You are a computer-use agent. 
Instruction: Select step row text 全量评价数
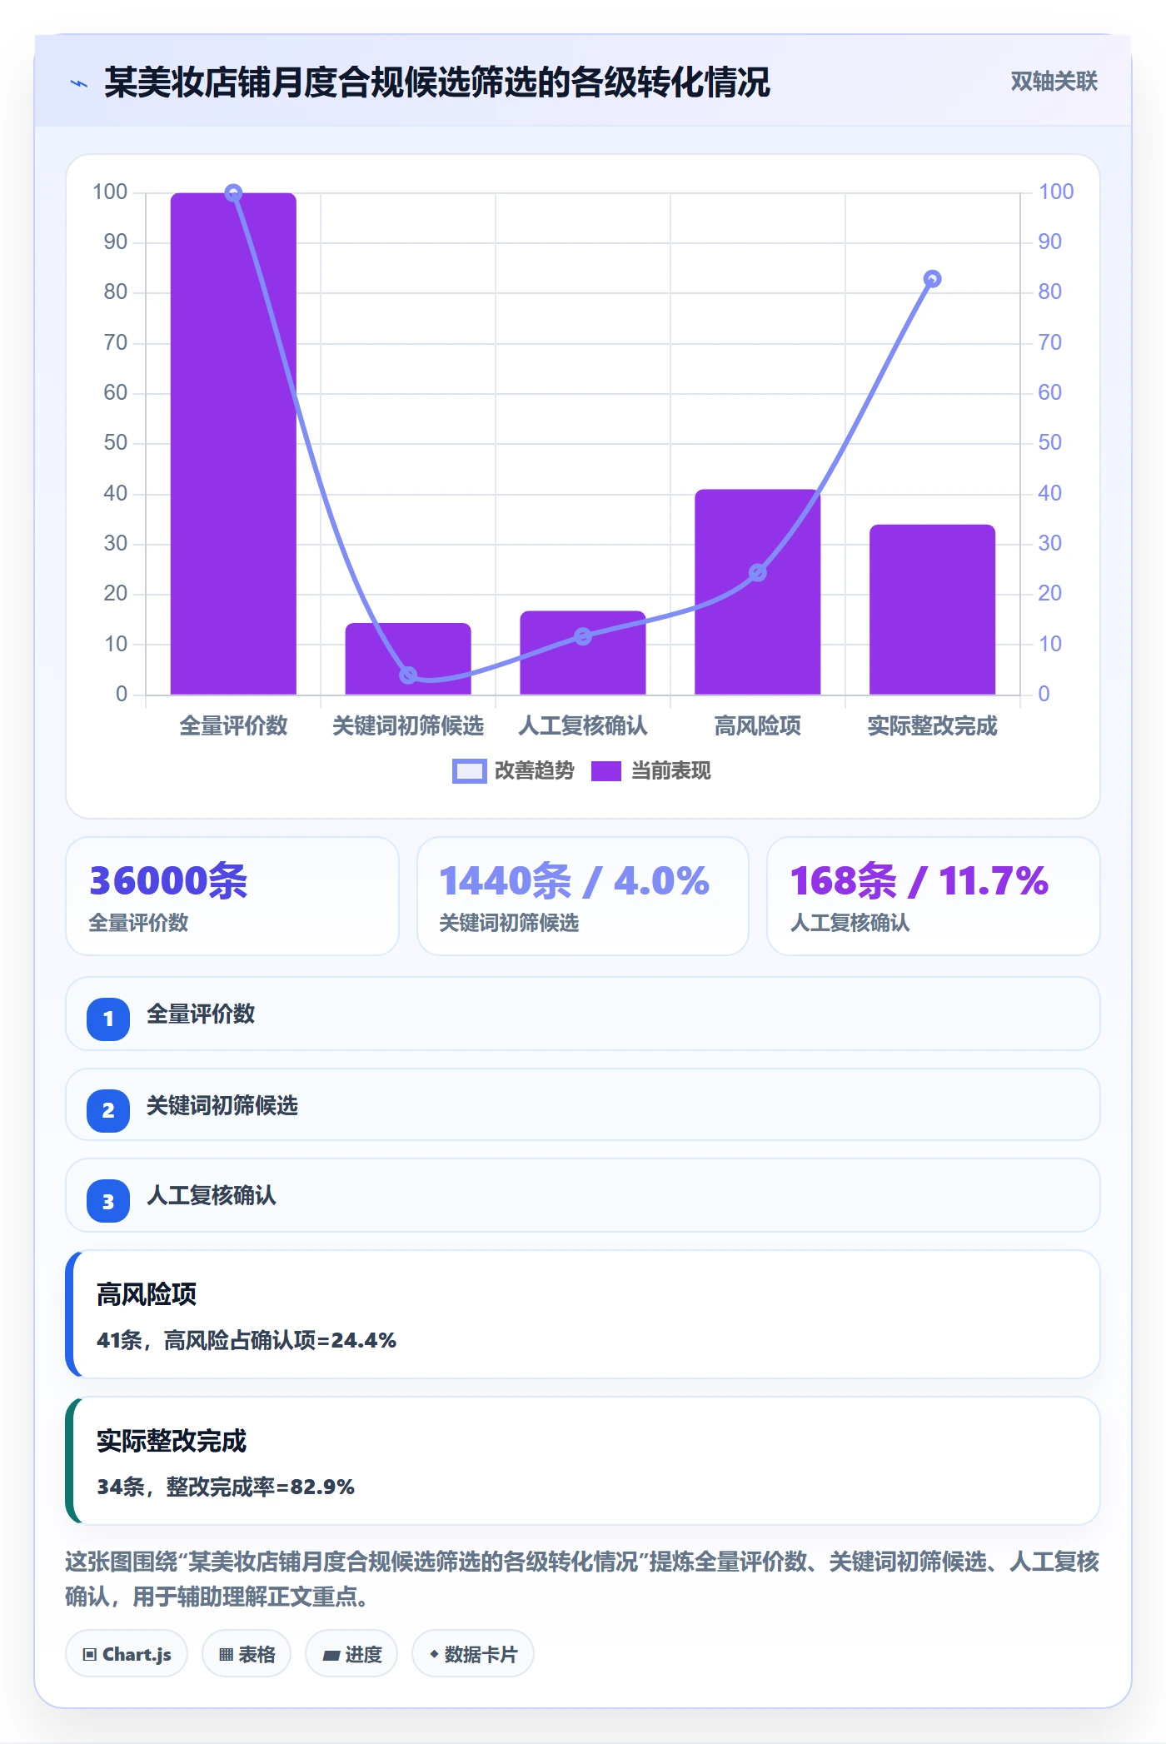[x=201, y=1014]
